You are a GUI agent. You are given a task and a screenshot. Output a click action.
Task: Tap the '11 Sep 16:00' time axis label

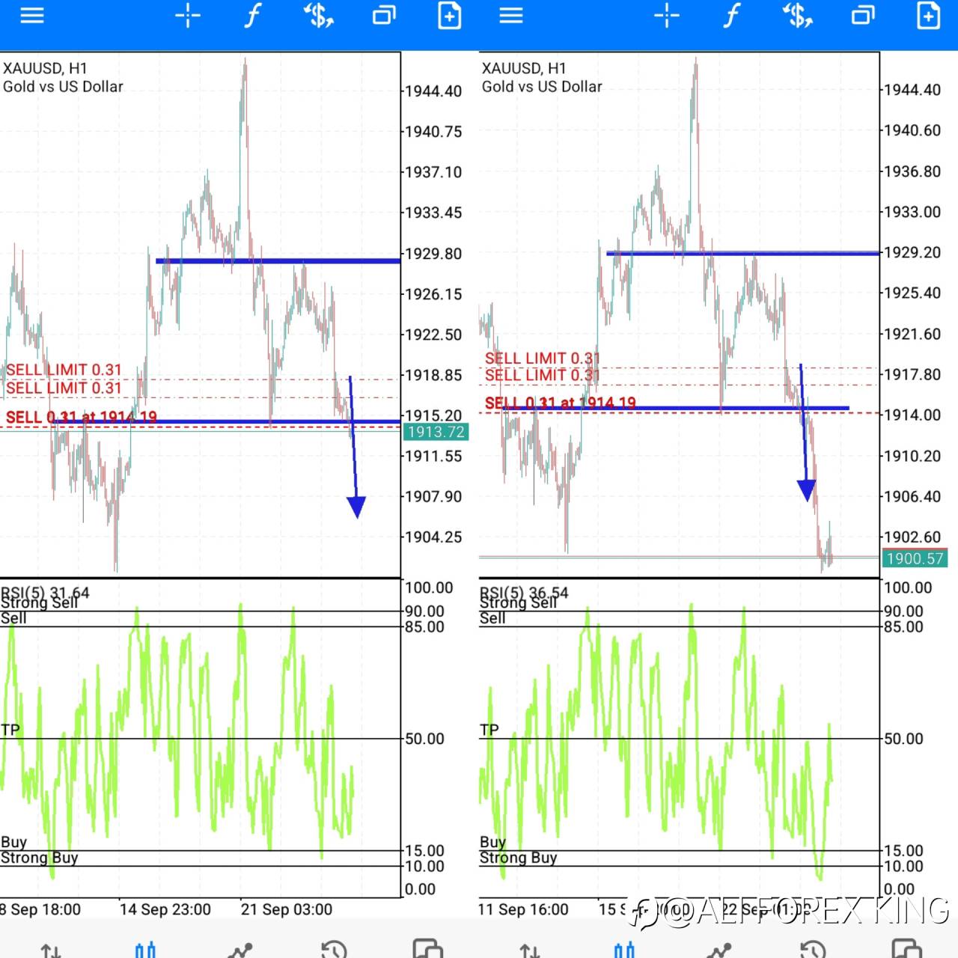pos(523,909)
